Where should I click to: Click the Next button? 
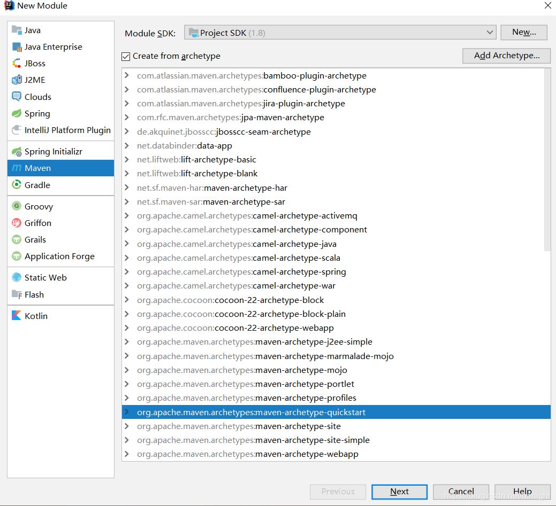click(399, 492)
